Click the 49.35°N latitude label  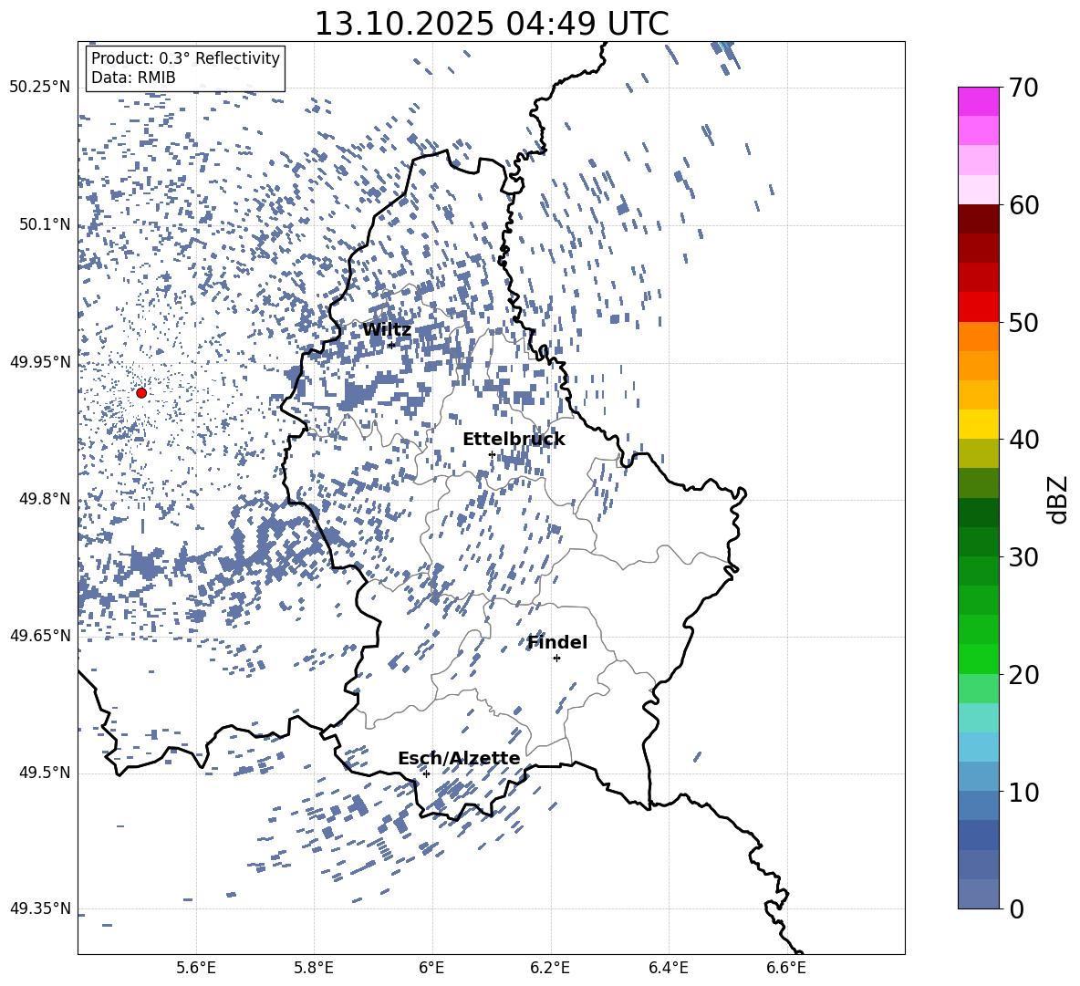(x=40, y=908)
